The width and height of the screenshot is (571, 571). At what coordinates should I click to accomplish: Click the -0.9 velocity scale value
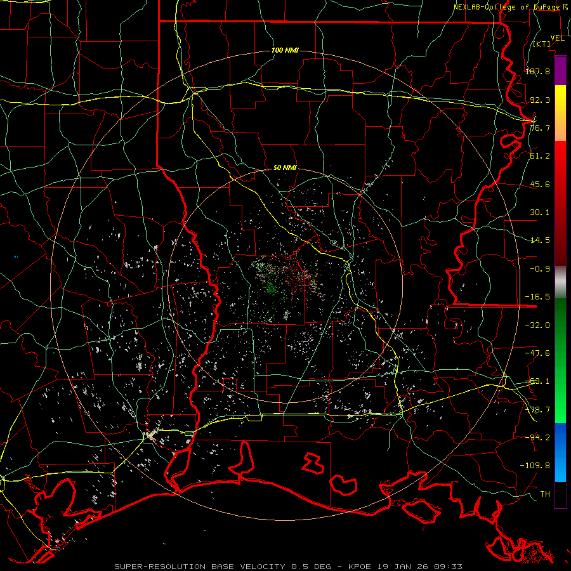540,269
